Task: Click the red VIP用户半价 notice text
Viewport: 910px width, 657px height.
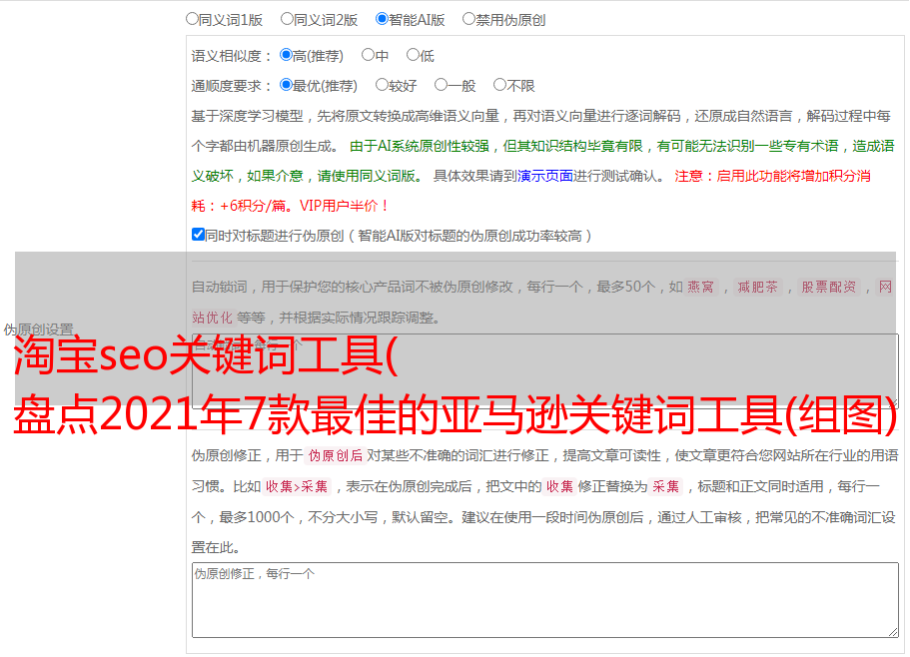Action: tap(344, 206)
